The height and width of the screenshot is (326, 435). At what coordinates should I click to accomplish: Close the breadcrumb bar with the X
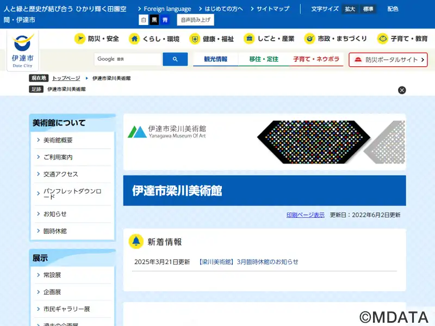tap(402, 90)
